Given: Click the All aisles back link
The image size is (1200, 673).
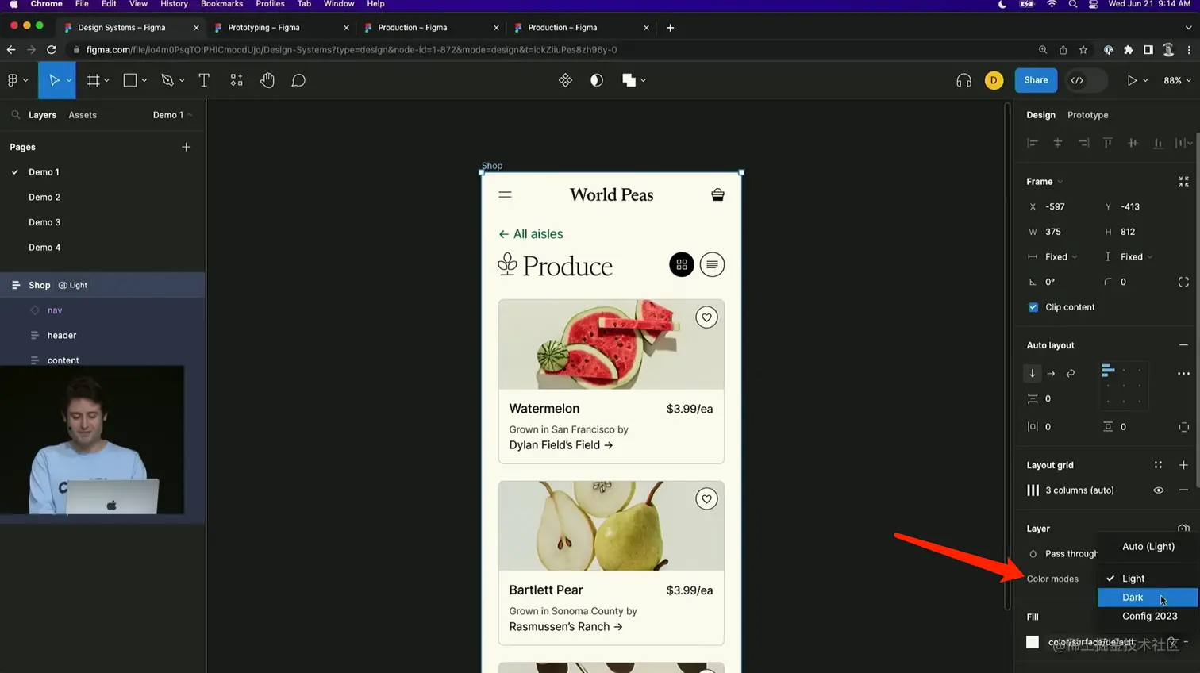Looking at the screenshot, I should tap(530, 234).
